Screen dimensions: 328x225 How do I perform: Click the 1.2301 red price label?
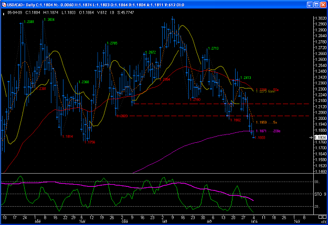[41, 88]
